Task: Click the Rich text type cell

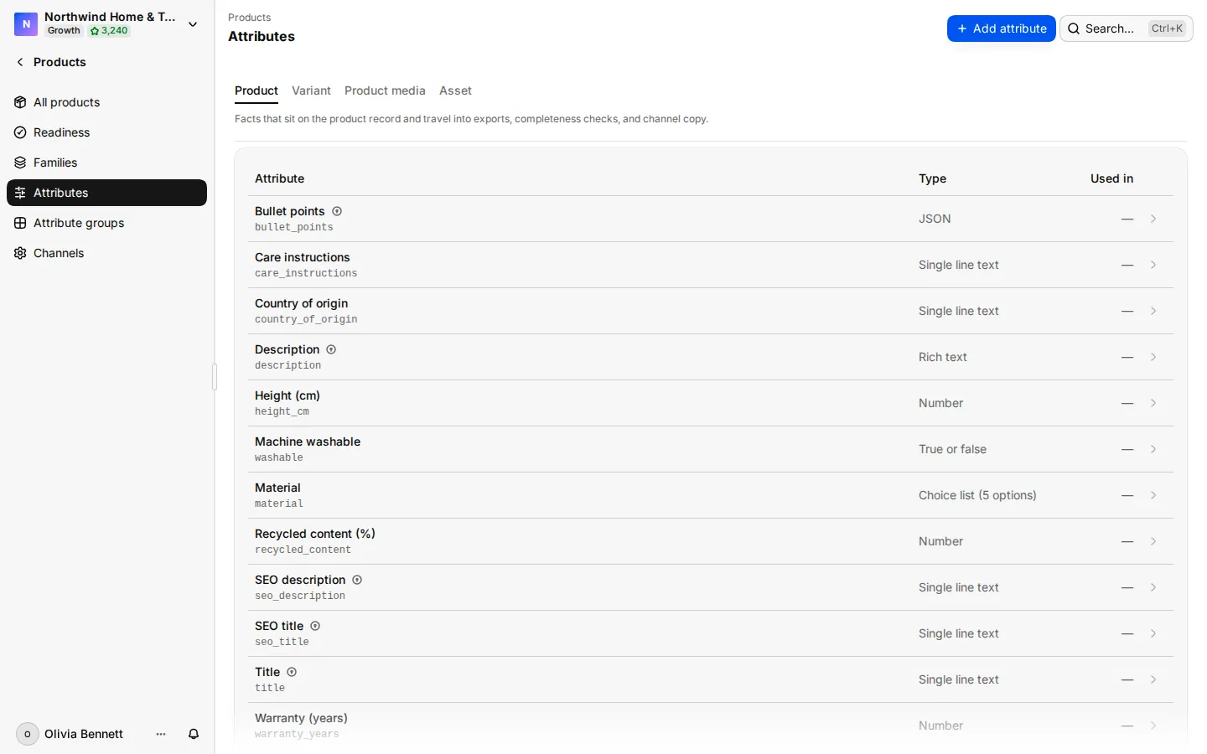Action: [x=943, y=357]
